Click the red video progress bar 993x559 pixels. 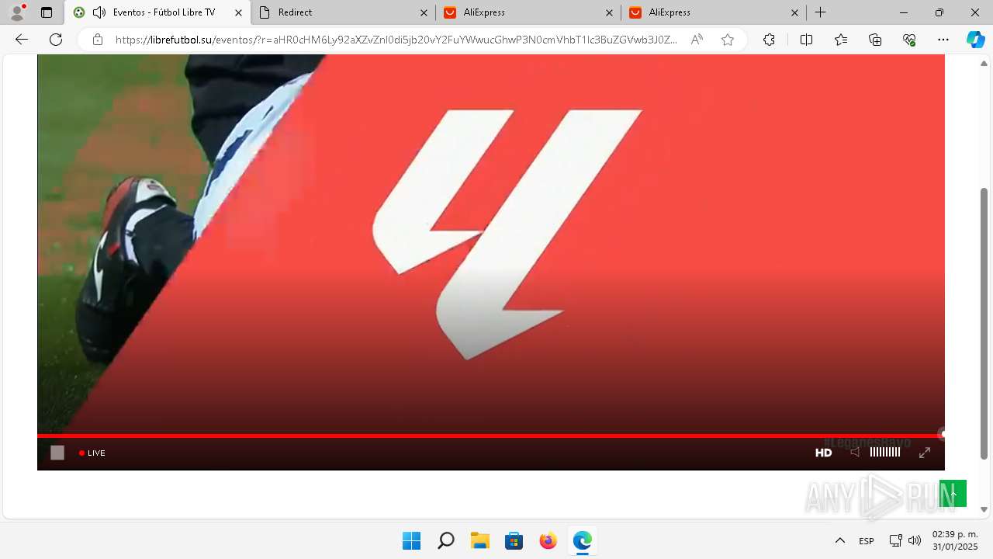(491, 436)
